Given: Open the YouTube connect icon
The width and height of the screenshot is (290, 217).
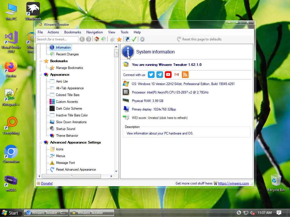Looking at the screenshot, I should pyautogui.click(x=168, y=75).
